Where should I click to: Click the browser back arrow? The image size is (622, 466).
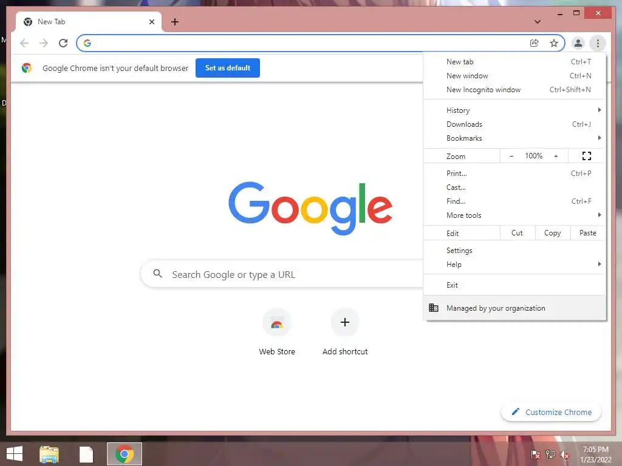point(24,43)
